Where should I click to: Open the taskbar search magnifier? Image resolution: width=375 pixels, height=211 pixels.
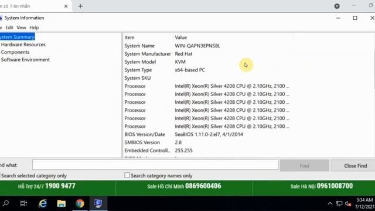coord(6,203)
